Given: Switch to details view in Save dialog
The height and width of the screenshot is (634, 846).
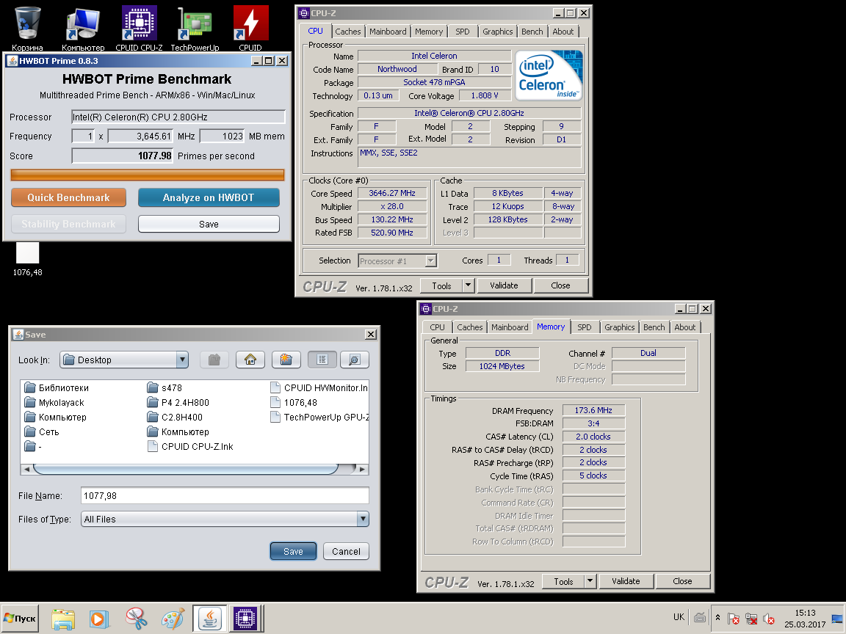Looking at the screenshot, I should pos(355,360).
